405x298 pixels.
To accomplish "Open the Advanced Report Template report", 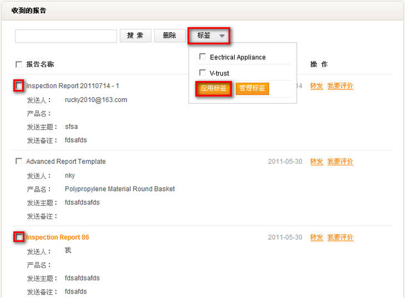I will pyautogui.click(x=65, y=161).
